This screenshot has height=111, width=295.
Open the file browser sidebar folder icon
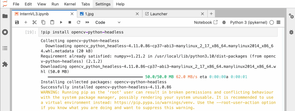point(5,16)
